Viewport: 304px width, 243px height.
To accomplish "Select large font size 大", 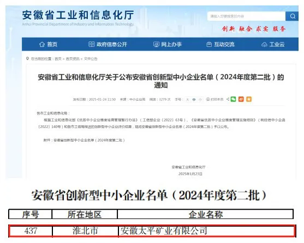I will click(187, 100).
